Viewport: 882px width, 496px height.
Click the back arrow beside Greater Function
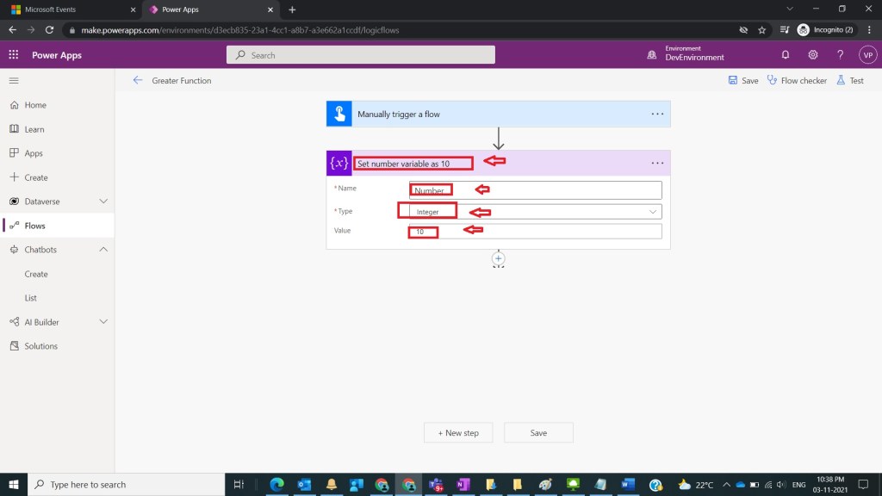point(138,80)
